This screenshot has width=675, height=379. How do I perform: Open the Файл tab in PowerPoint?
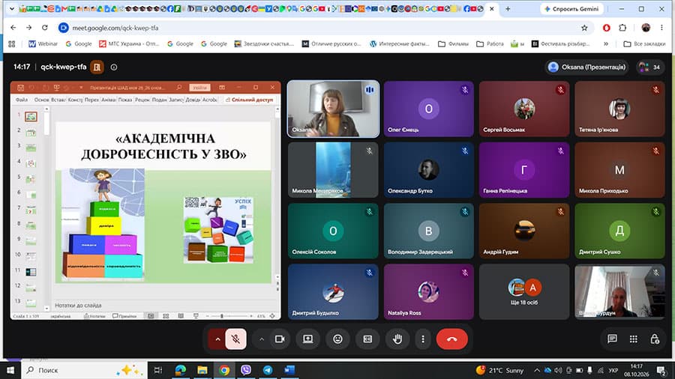22,100
